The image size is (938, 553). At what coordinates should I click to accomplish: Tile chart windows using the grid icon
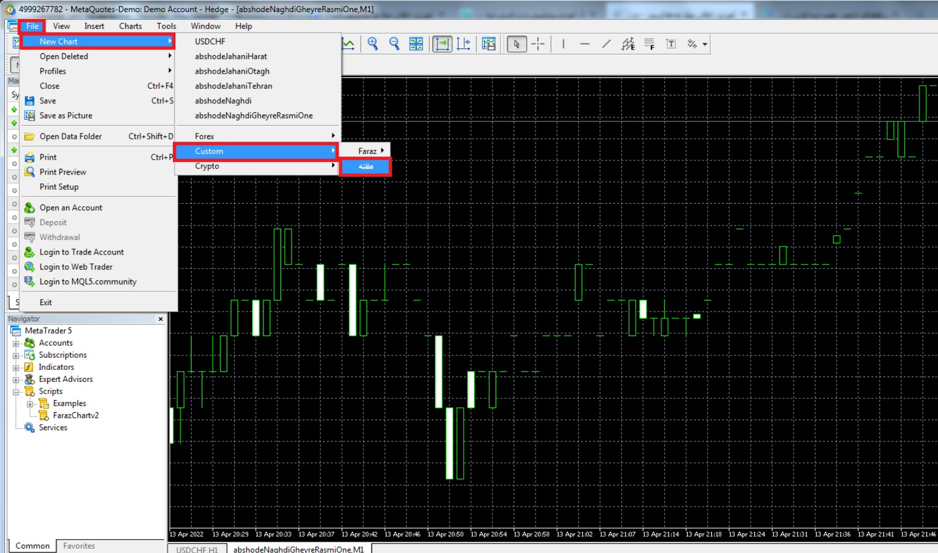(416, 44)
